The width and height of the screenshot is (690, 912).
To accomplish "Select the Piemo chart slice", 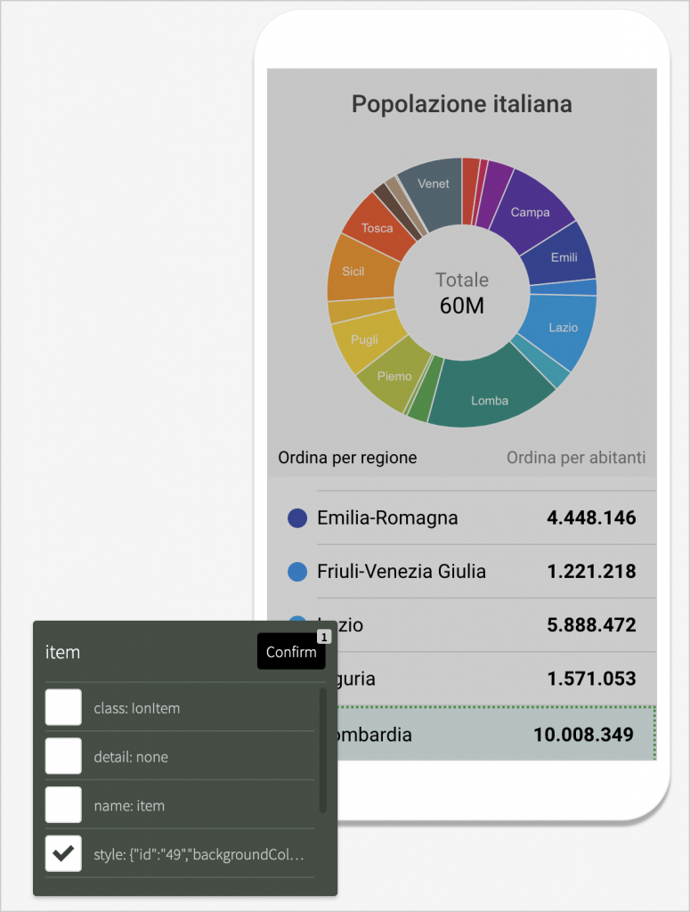I will click(x=394, y=375).
